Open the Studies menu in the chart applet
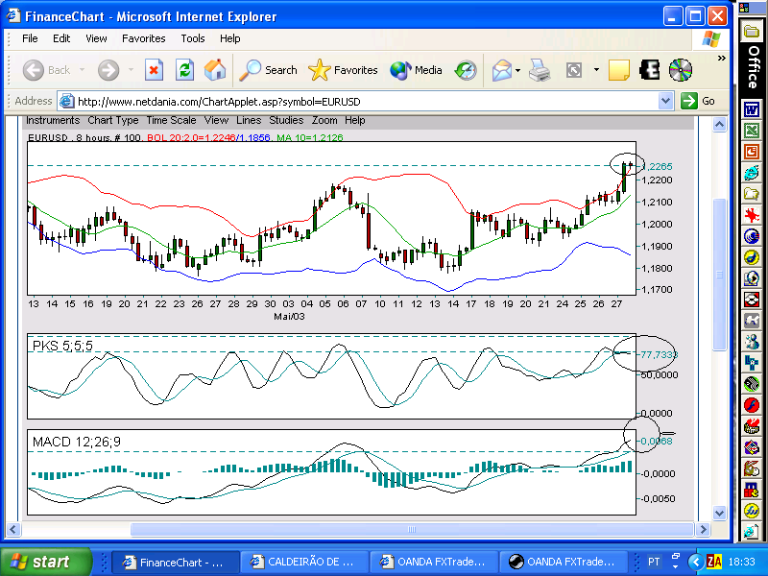The width and height of the screenshot is (768, 576). pos(286,121)
